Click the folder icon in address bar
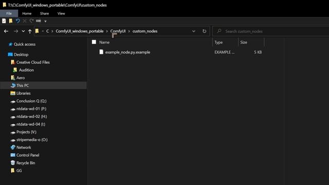 point(37,31)
